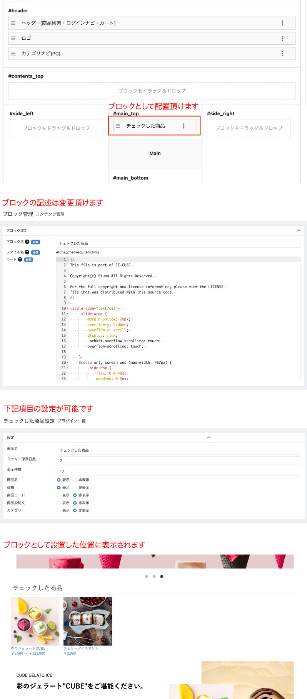Click the Main area box
Viewport: 307px width, 699px height.
click(x=155, y=154)
